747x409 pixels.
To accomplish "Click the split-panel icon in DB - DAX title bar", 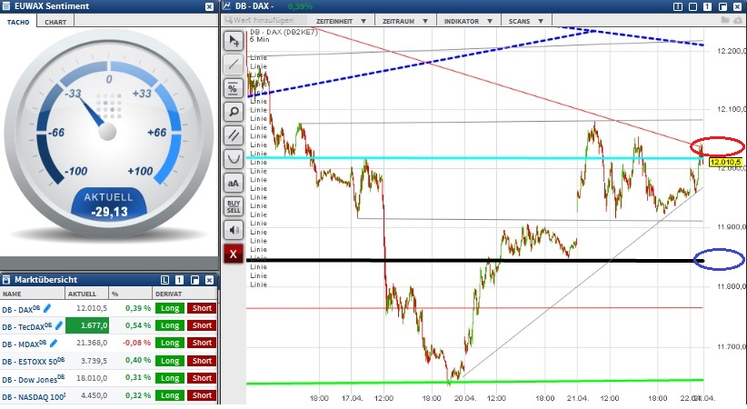I will 678,6.
